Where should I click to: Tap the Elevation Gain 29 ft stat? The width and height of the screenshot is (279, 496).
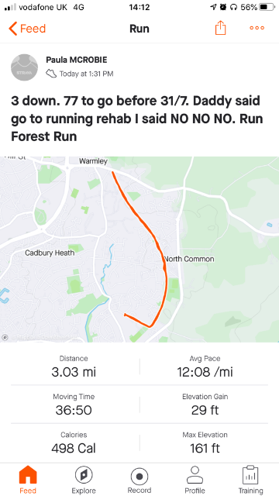205,405
